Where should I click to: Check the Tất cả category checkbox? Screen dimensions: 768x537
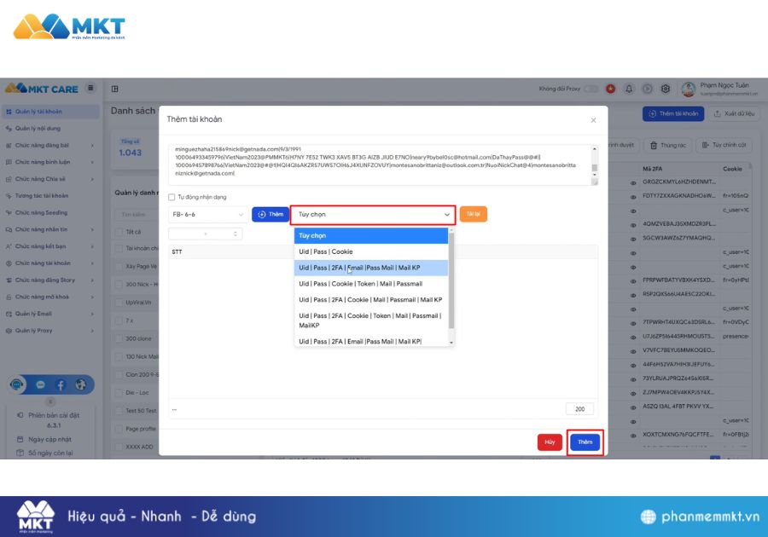pyautogui.click(x=119, y=231)
